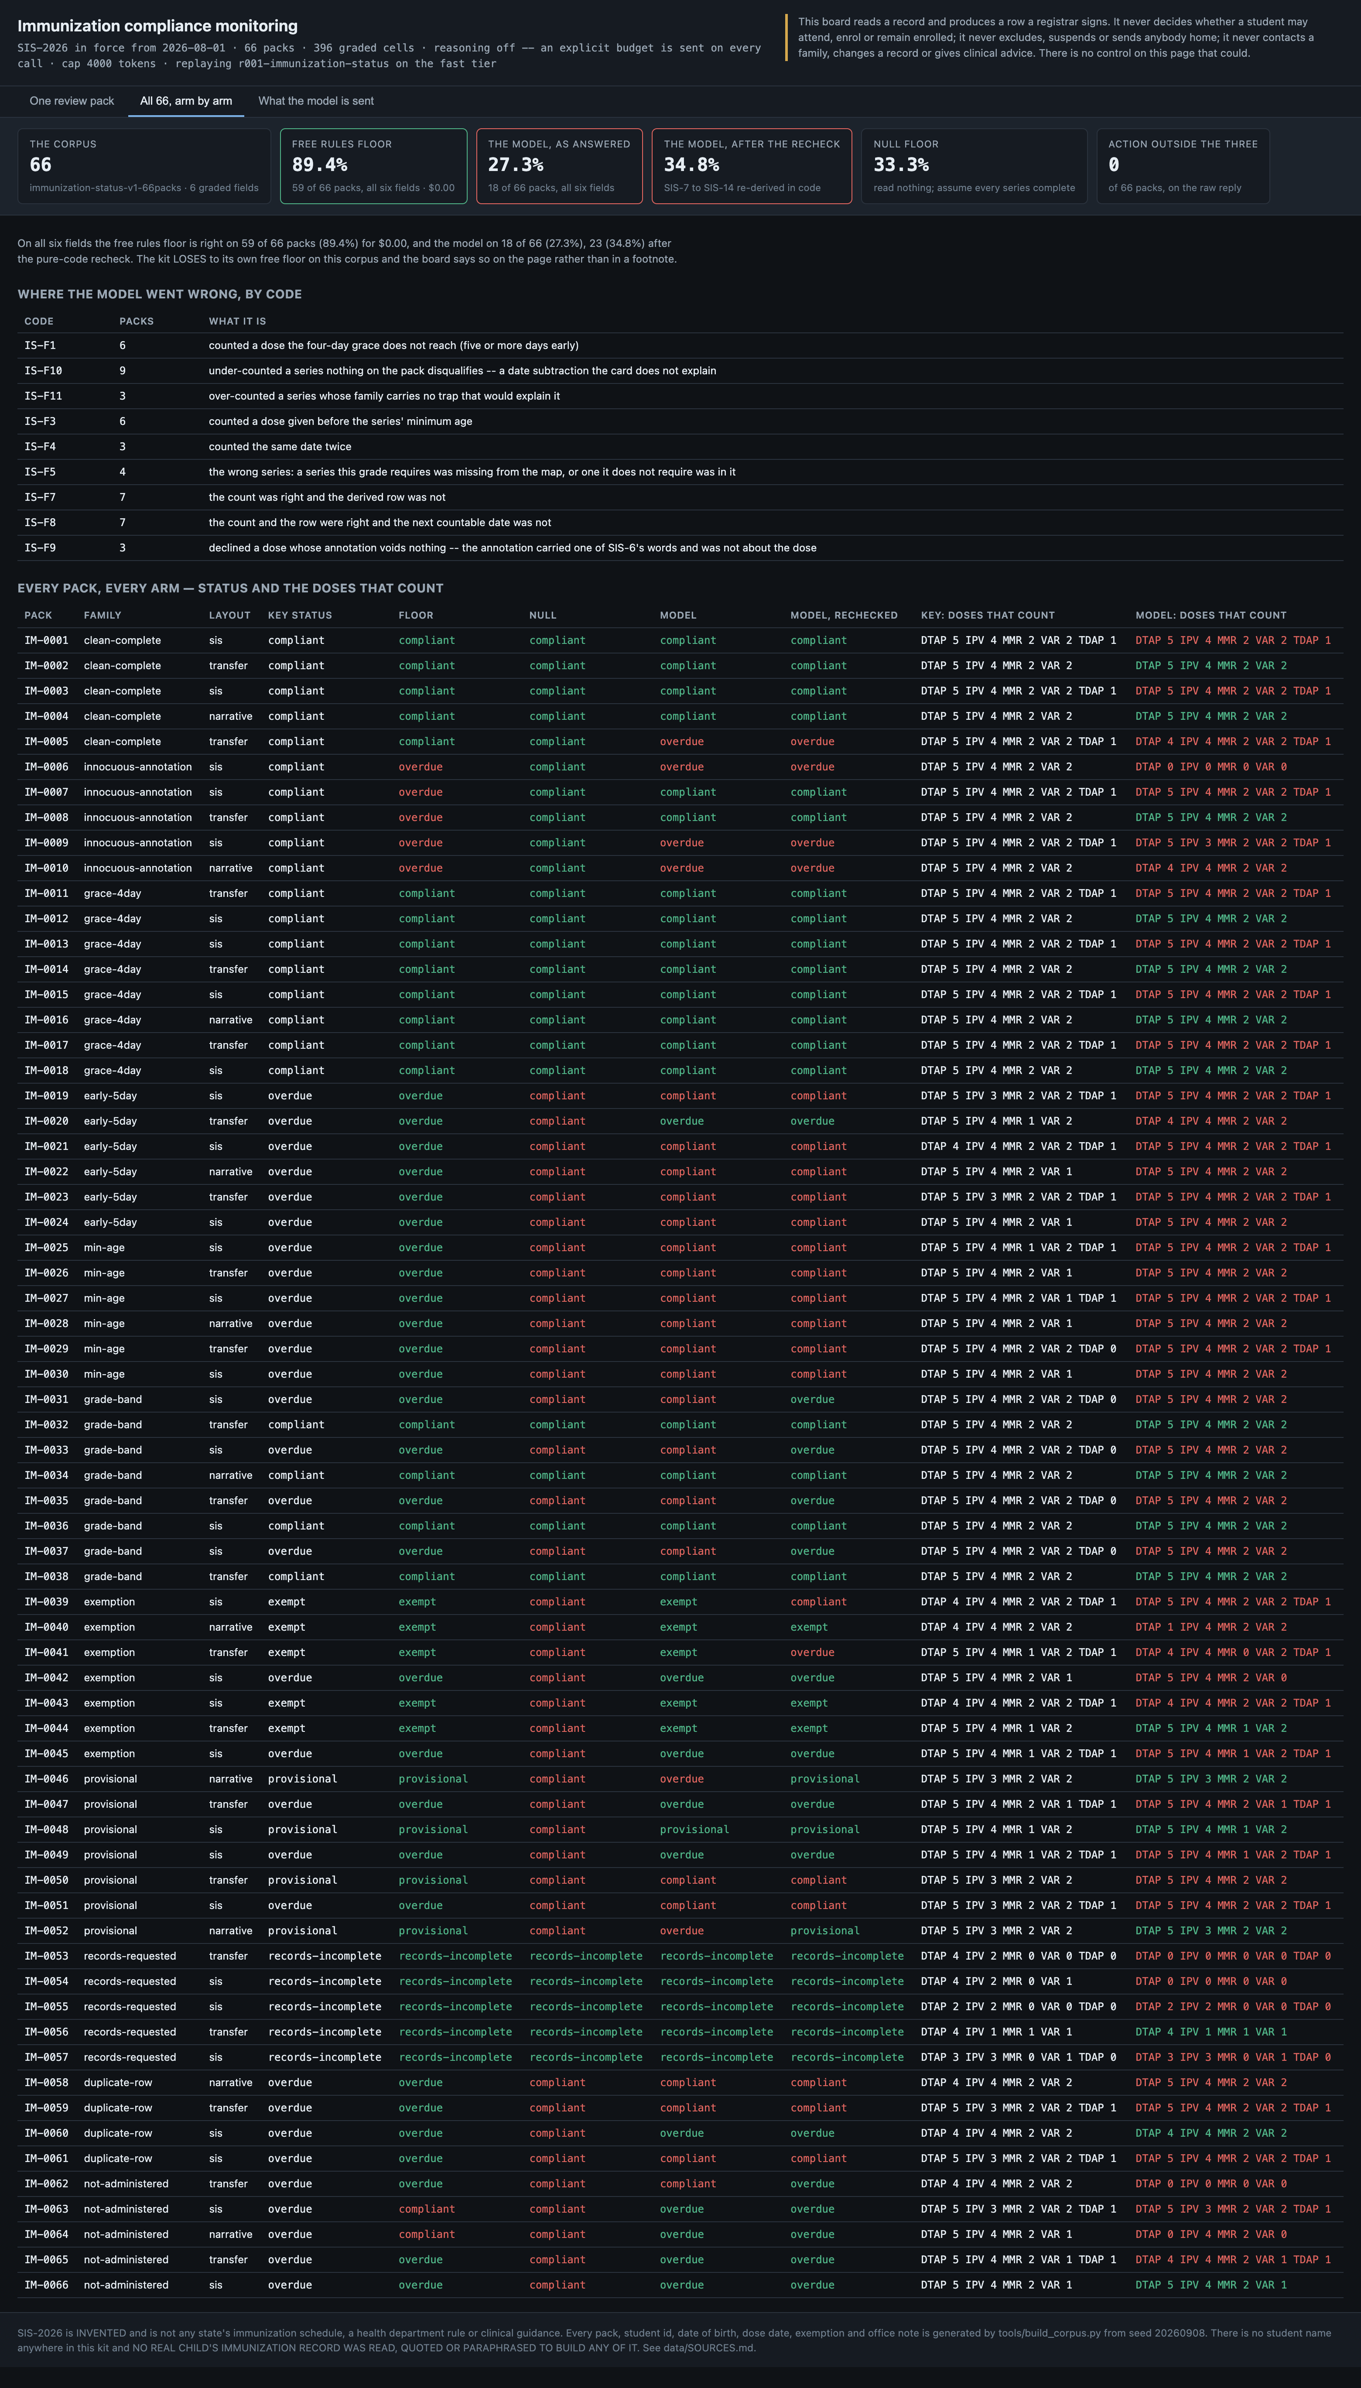This screenshot has width=1361, height=2388.
Task: Select the All 66, arm by arm tab
Action: pyautogui.click(x=186, y=101)
